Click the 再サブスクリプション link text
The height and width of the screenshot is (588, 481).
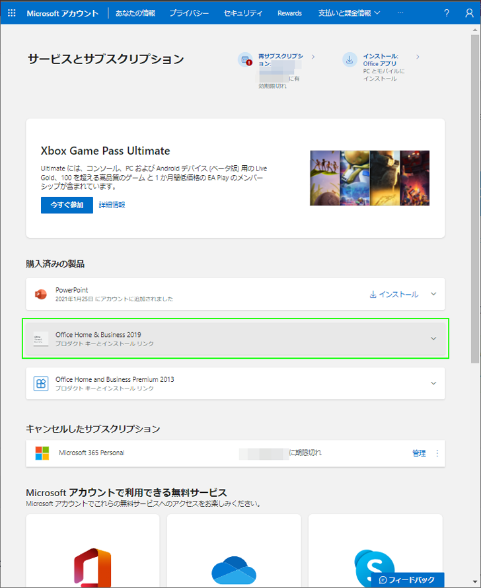[x=280, y=59]
